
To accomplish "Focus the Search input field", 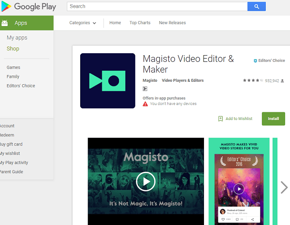I will click(x=157, y=6).
